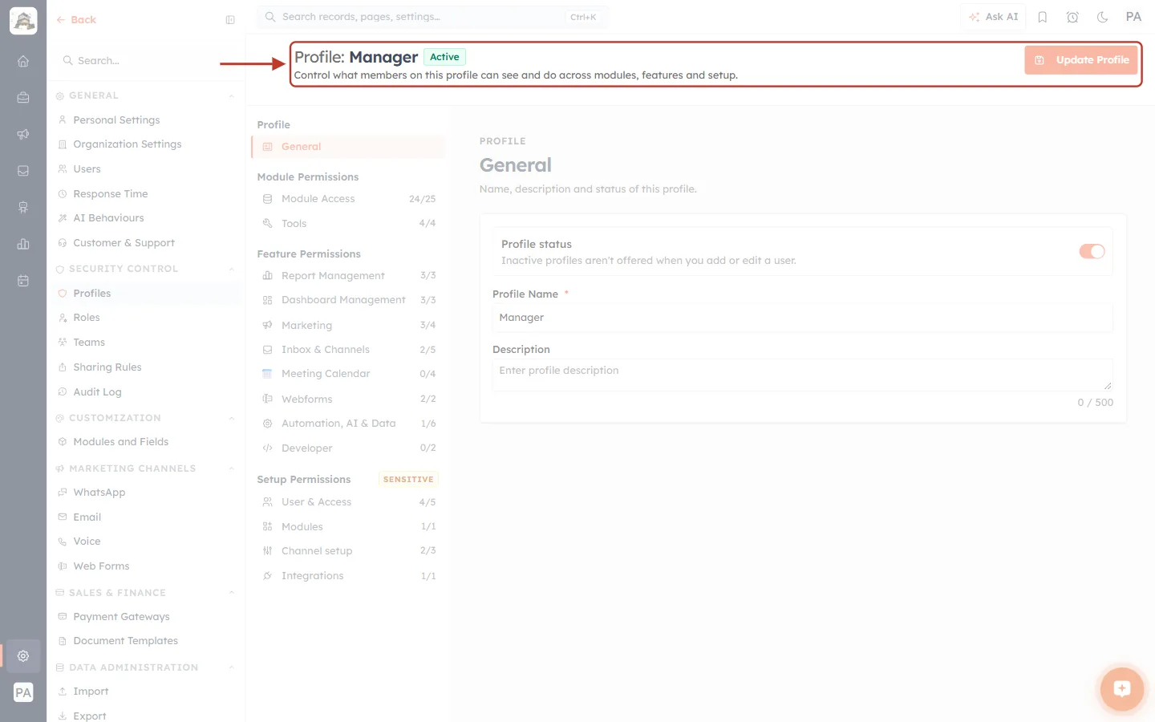This screenshot has height=722, width=1155.
Task: Open the megaphone marketing icon in left rail
Action: (x=23, y=135)
